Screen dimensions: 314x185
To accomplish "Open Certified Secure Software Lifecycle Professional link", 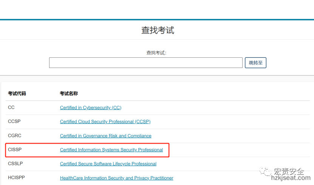I will pos(108,164).
